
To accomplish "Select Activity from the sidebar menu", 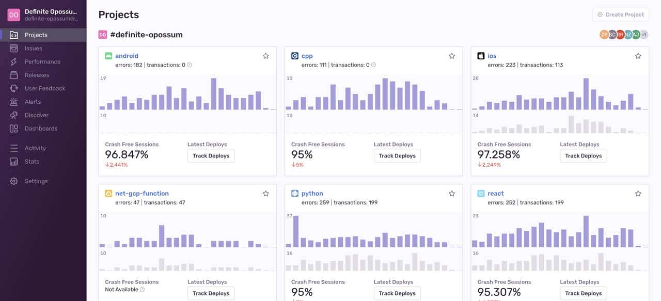I will 35,149.
